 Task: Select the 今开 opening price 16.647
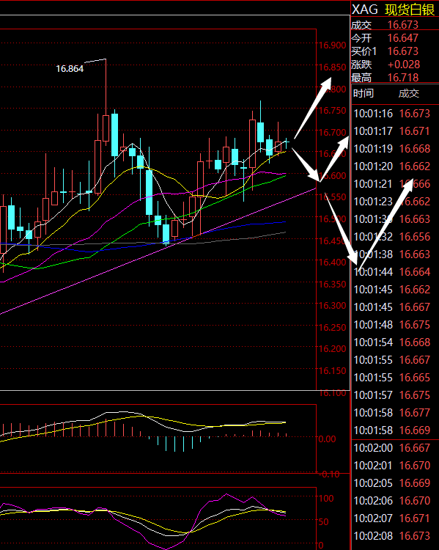[403, 38]
